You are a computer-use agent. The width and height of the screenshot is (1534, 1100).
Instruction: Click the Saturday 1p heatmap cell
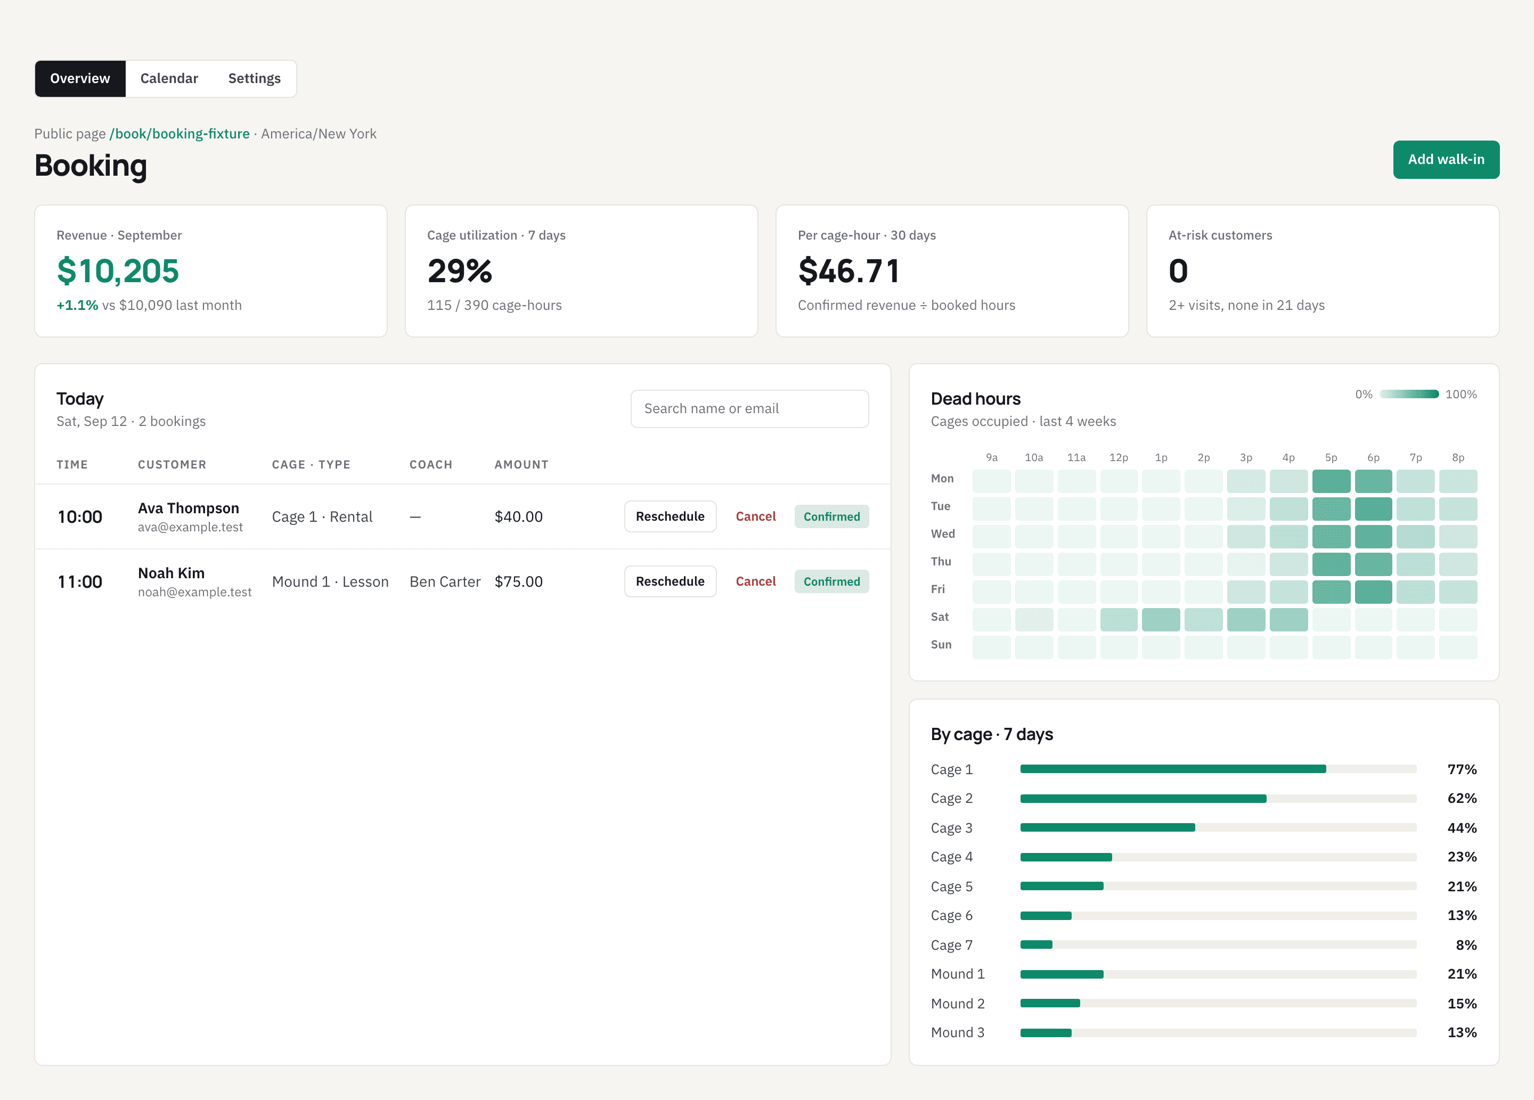[1161, 620]
